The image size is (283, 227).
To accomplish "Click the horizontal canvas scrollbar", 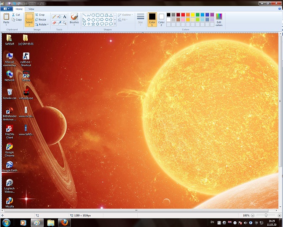I will 136,211.
